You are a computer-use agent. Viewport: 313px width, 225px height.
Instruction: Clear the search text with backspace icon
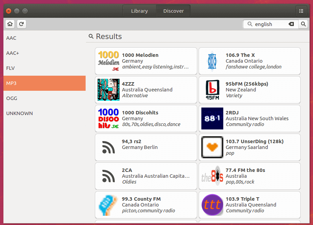(x=291, y=24)
